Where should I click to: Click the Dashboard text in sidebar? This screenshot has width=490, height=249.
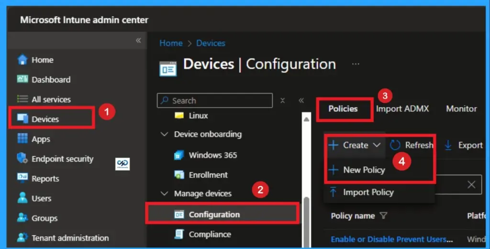(51, 79)
